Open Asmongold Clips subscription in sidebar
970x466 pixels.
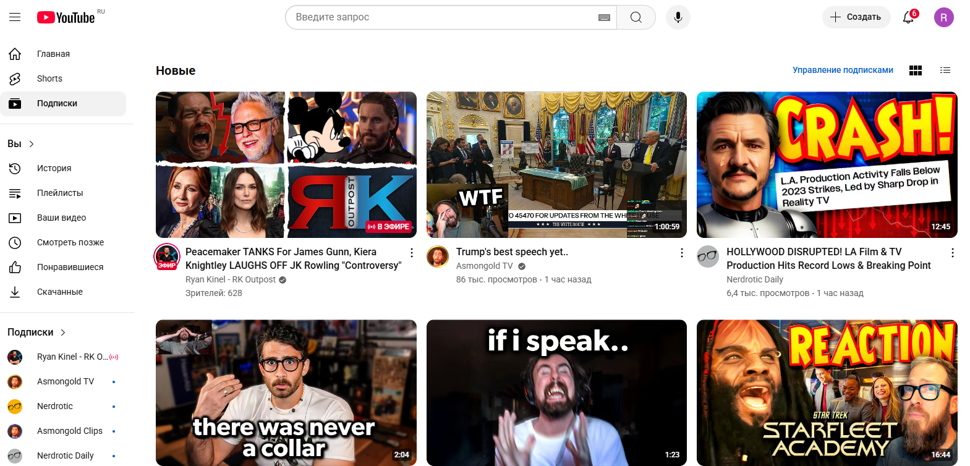coord(63,431)
